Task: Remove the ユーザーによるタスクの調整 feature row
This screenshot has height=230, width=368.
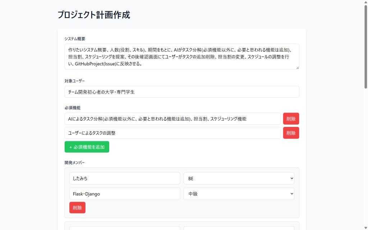Action: (291, 133)
